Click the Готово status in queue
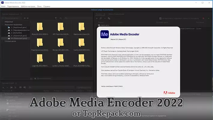213x120 pixels. 199,29
